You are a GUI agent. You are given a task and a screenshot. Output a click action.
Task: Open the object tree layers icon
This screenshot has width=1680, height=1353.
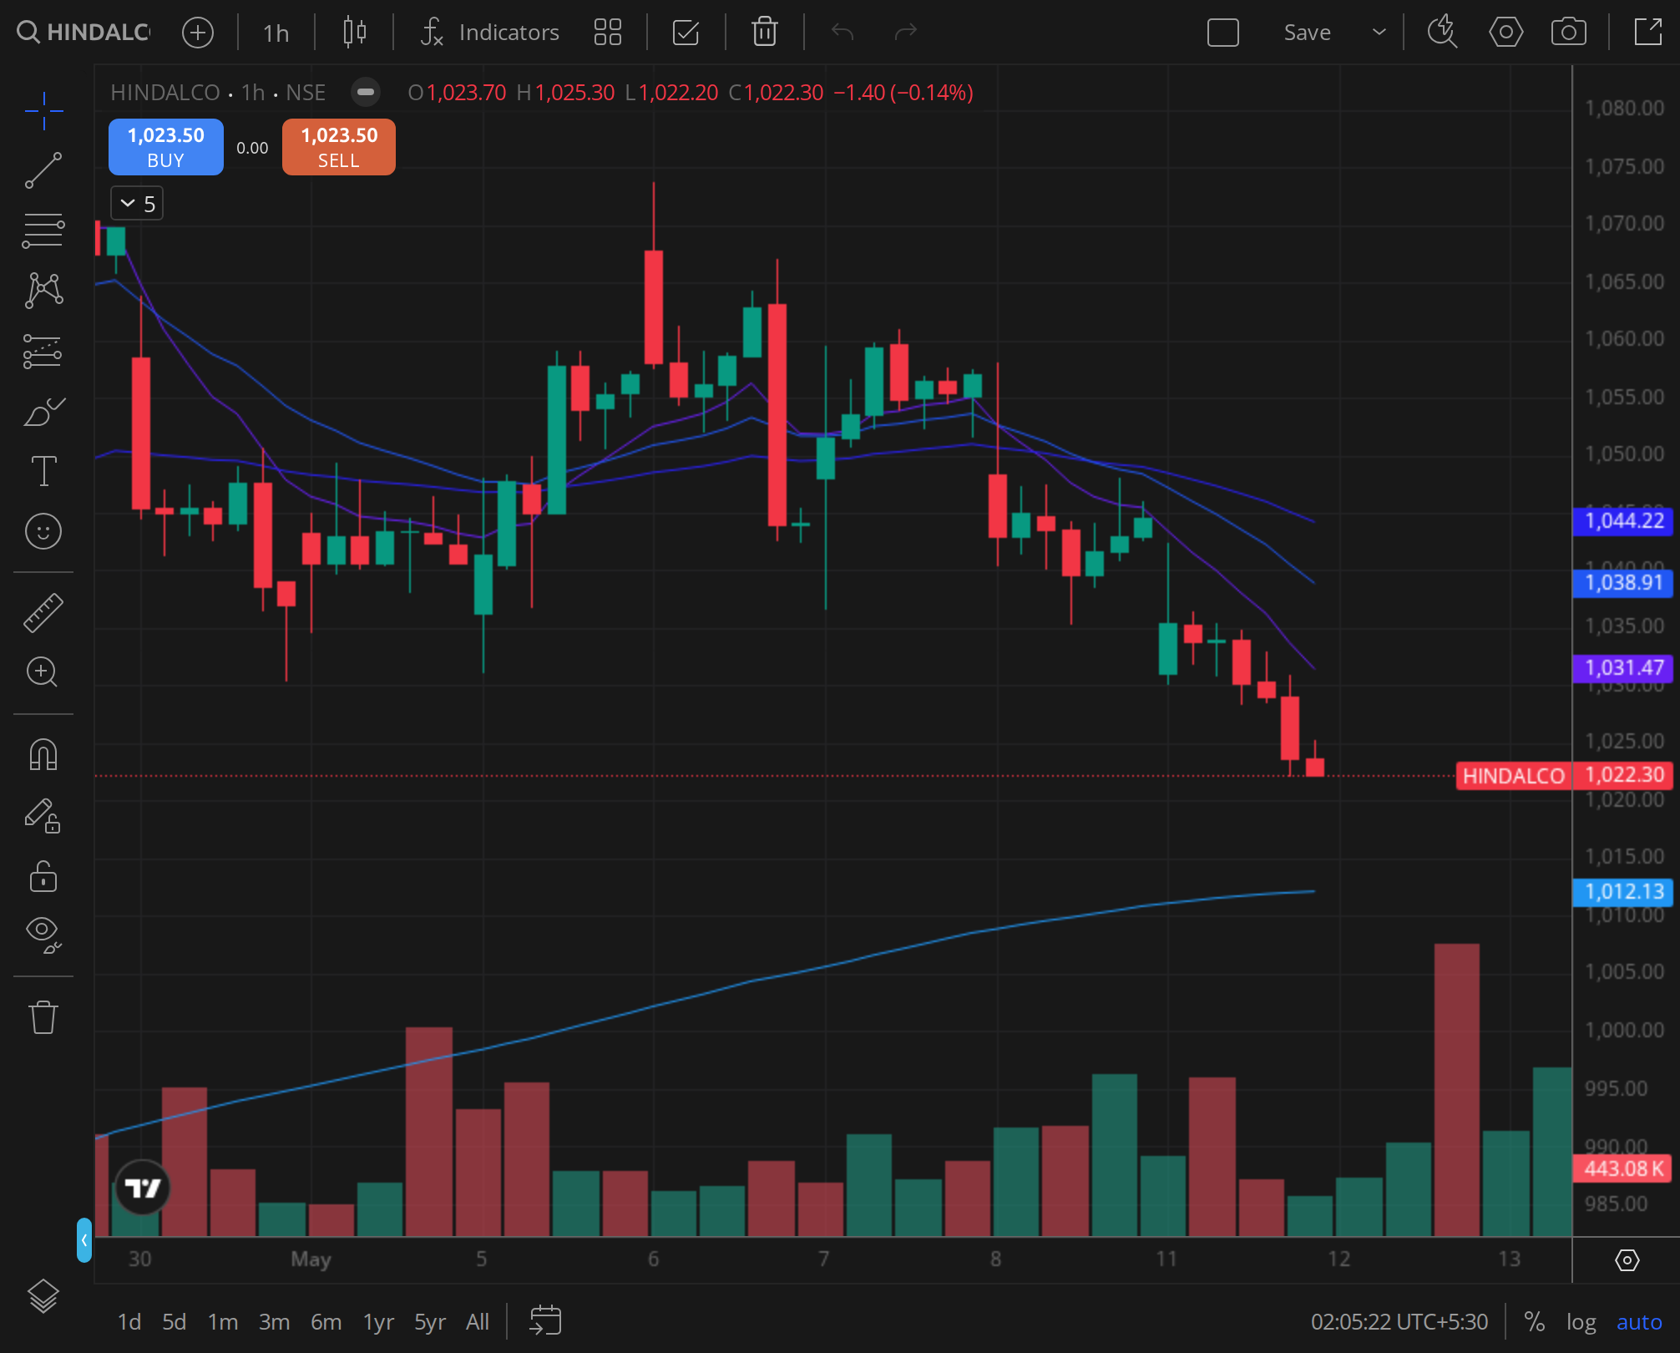(43, 1296)
